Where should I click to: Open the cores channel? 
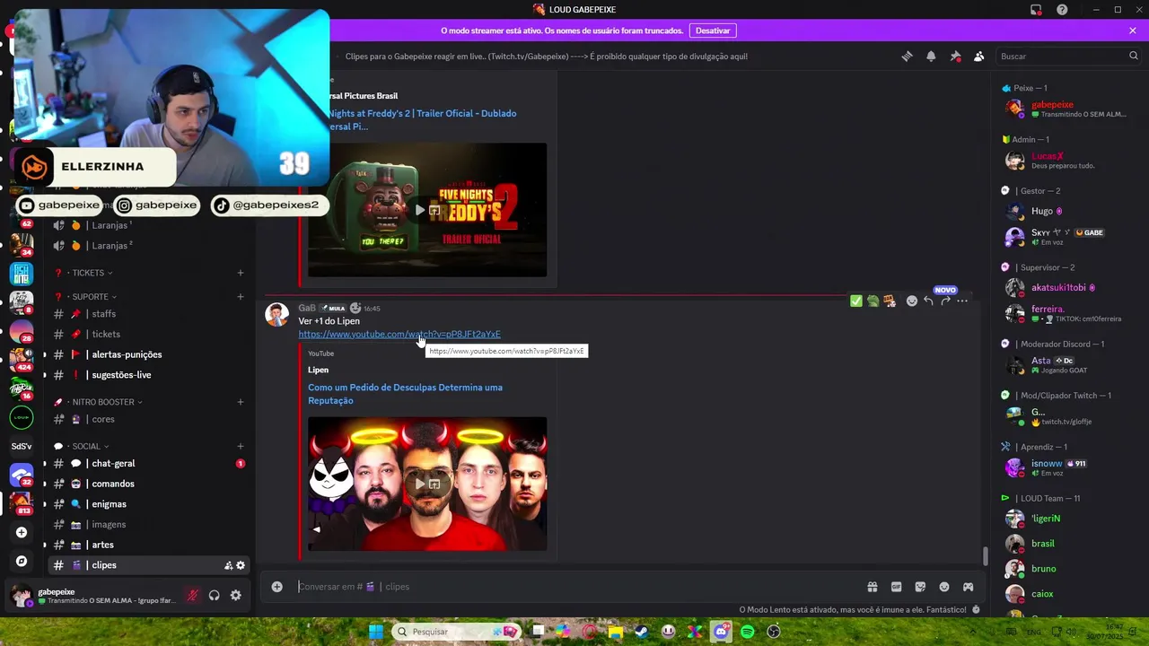[148, 419]
